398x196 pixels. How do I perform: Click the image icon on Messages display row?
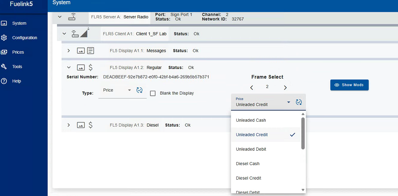[x=81, y=51]
